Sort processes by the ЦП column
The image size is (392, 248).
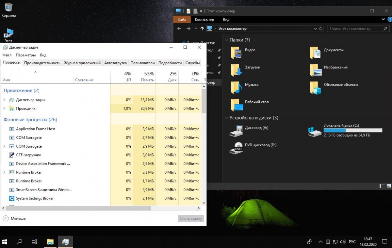point(122,77)
